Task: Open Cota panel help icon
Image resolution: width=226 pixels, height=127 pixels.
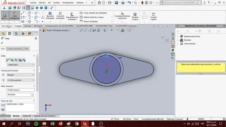Action: click(x=36, y=38)
